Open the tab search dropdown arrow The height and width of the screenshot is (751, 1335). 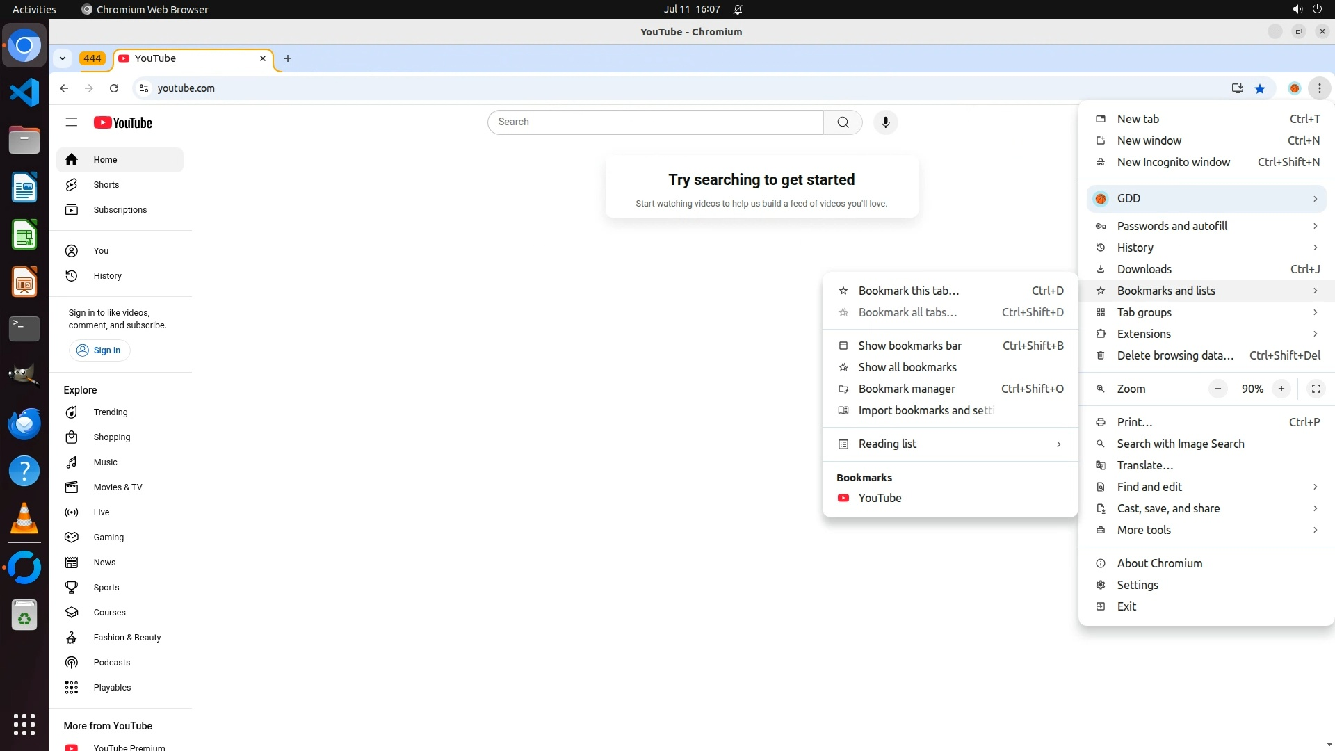63,58
